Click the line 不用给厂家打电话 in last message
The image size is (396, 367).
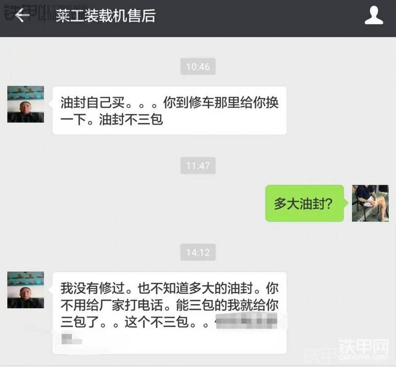(112, 305)
